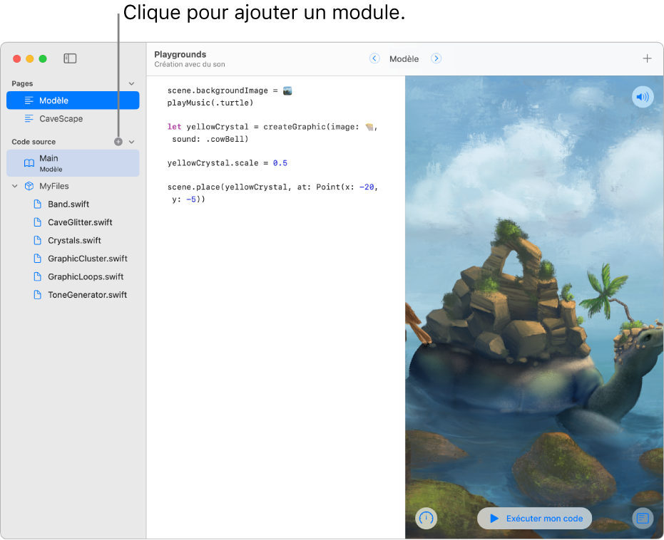The width and height of the screenshot is (664, 540).
Task: Open GraphicLoops.swift file
Action: coord(86,276)
